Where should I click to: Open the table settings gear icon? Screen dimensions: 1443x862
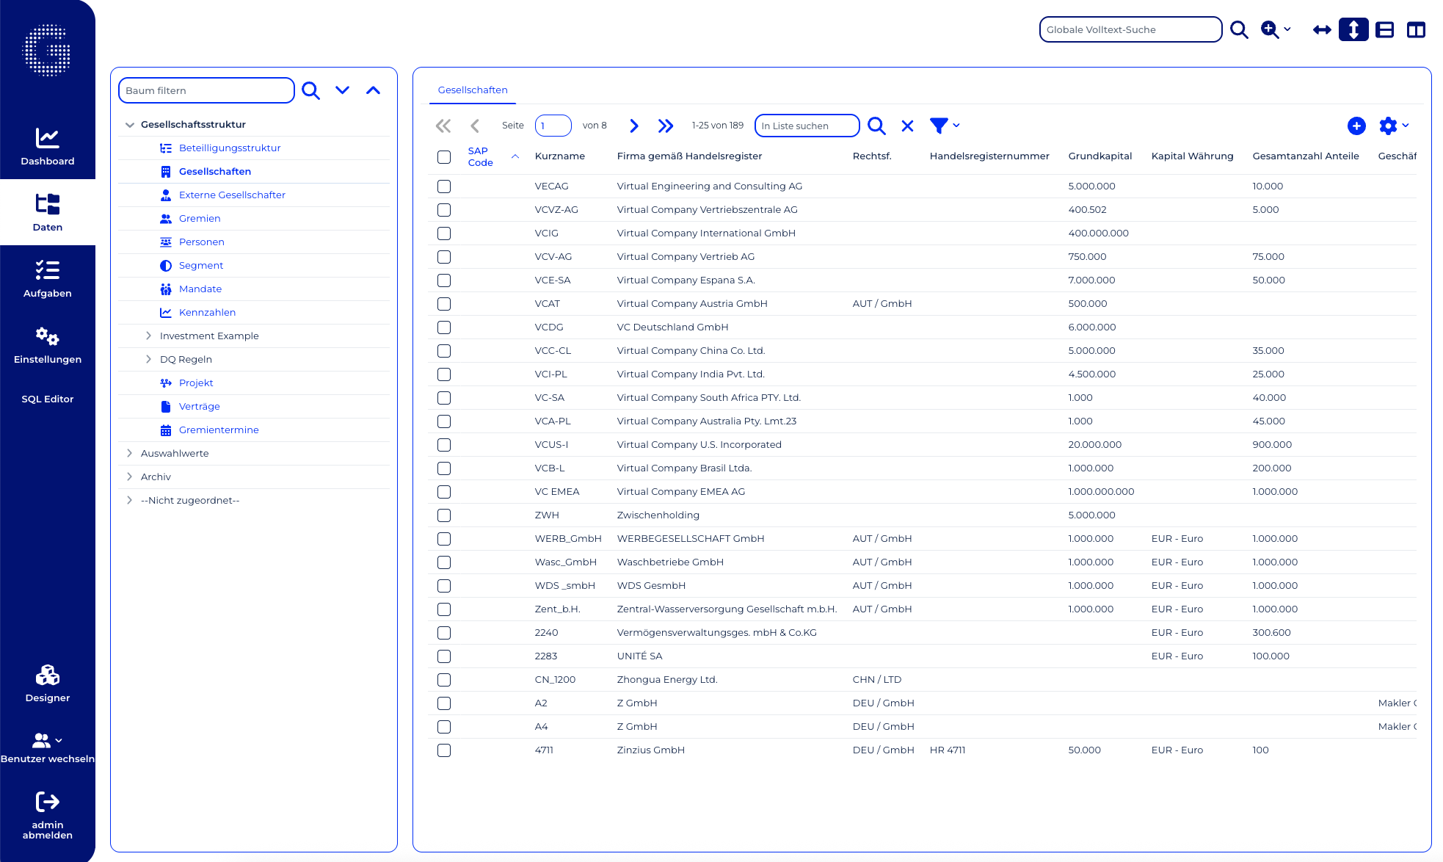point(1389,126)
